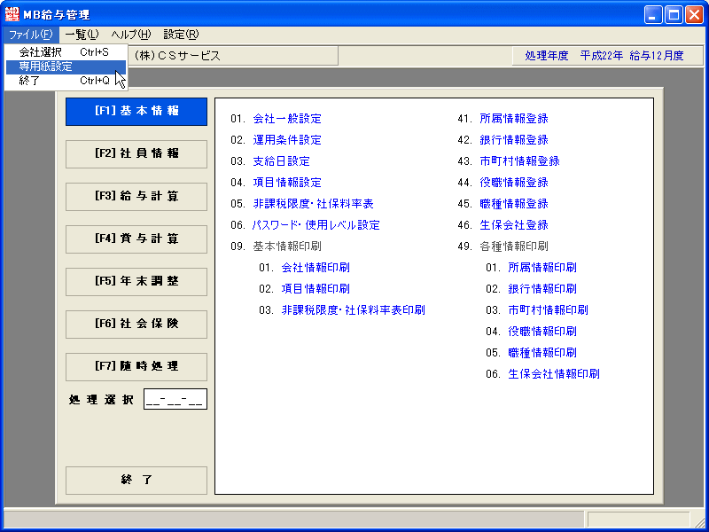This screenshot has width=709, height=532.
Task: Focus the 処理選択 code input field
Action: pos(175,399)
